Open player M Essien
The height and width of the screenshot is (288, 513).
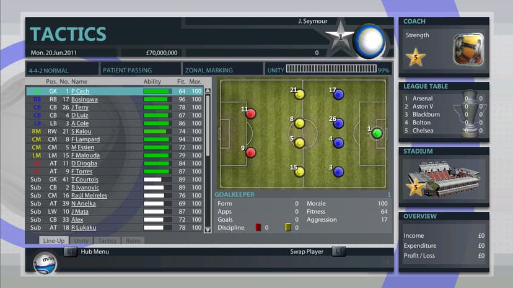click(82, 147)
